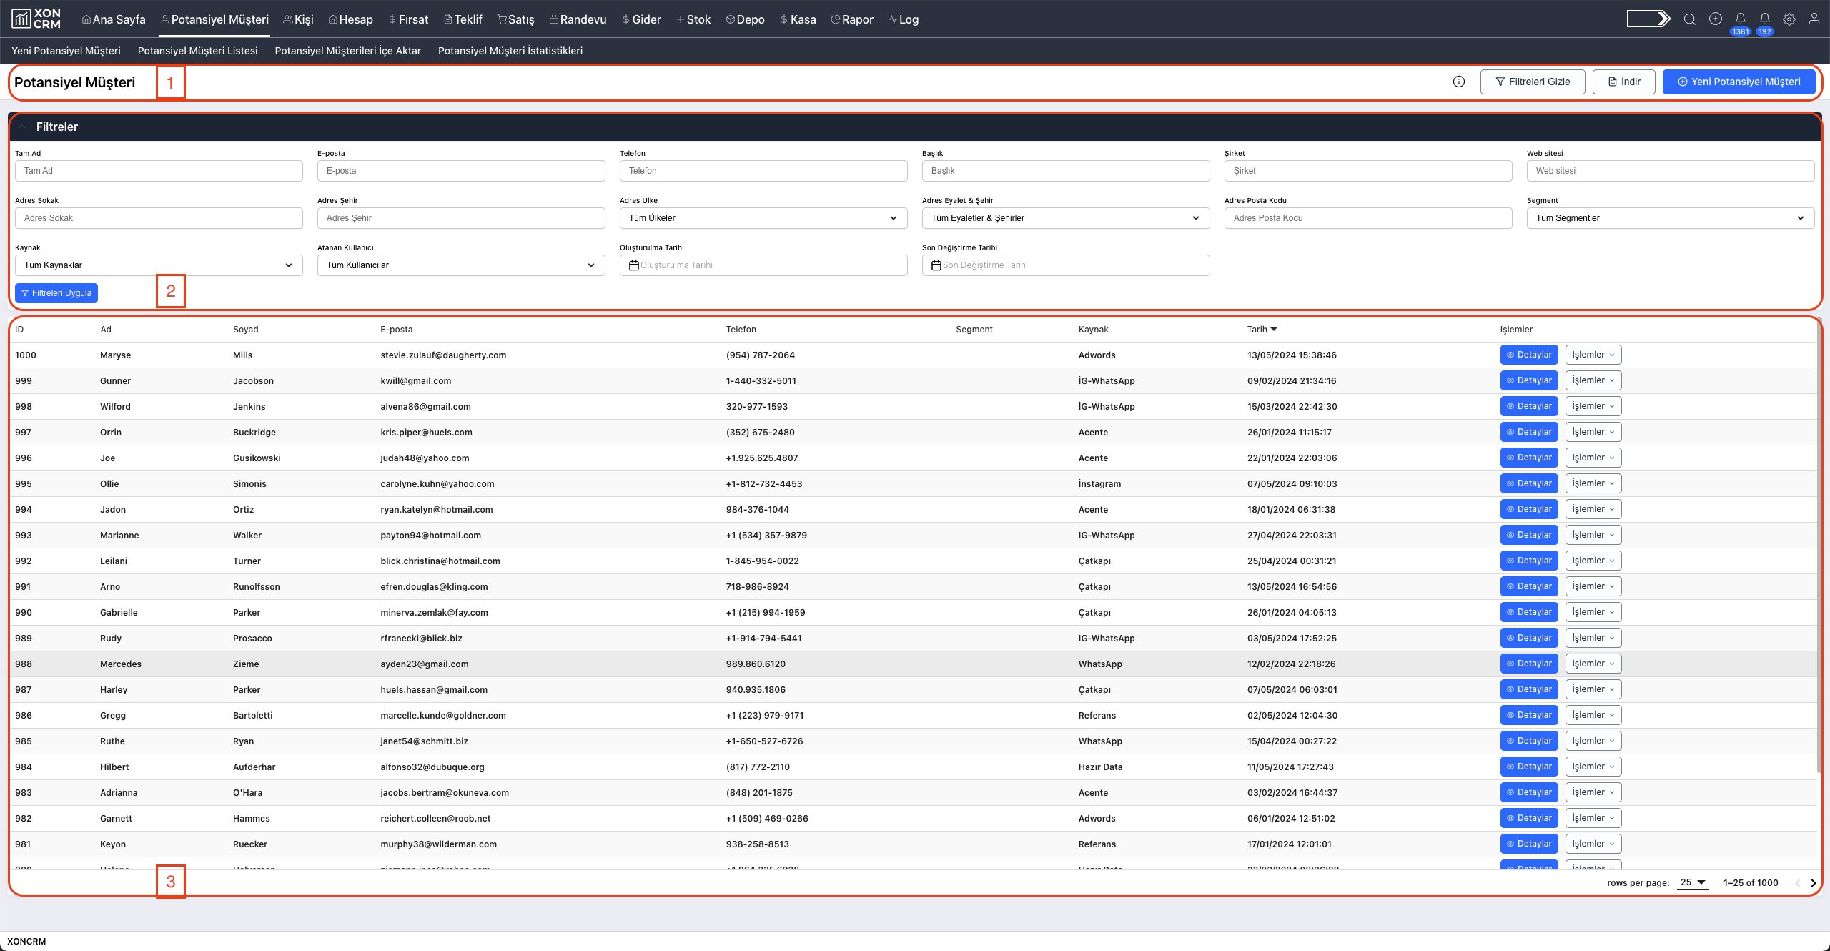This screenshot has height=951, width=1830.
Task: Expand the Tüm Segmentler dropdown
Action: (1670, 218)
